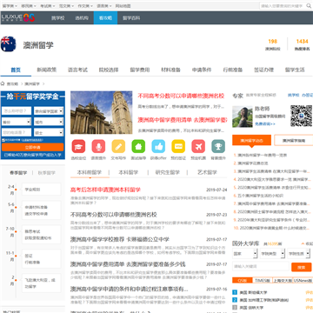Viewport: 313px width, 313px height.
Task: Select the 艺术留学 article tab
Action: click(207, 172)
